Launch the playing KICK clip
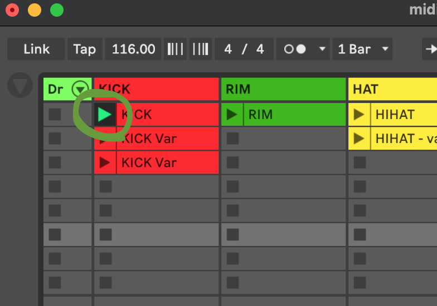This screenshot has width=437, height=306. coord(105,115)
